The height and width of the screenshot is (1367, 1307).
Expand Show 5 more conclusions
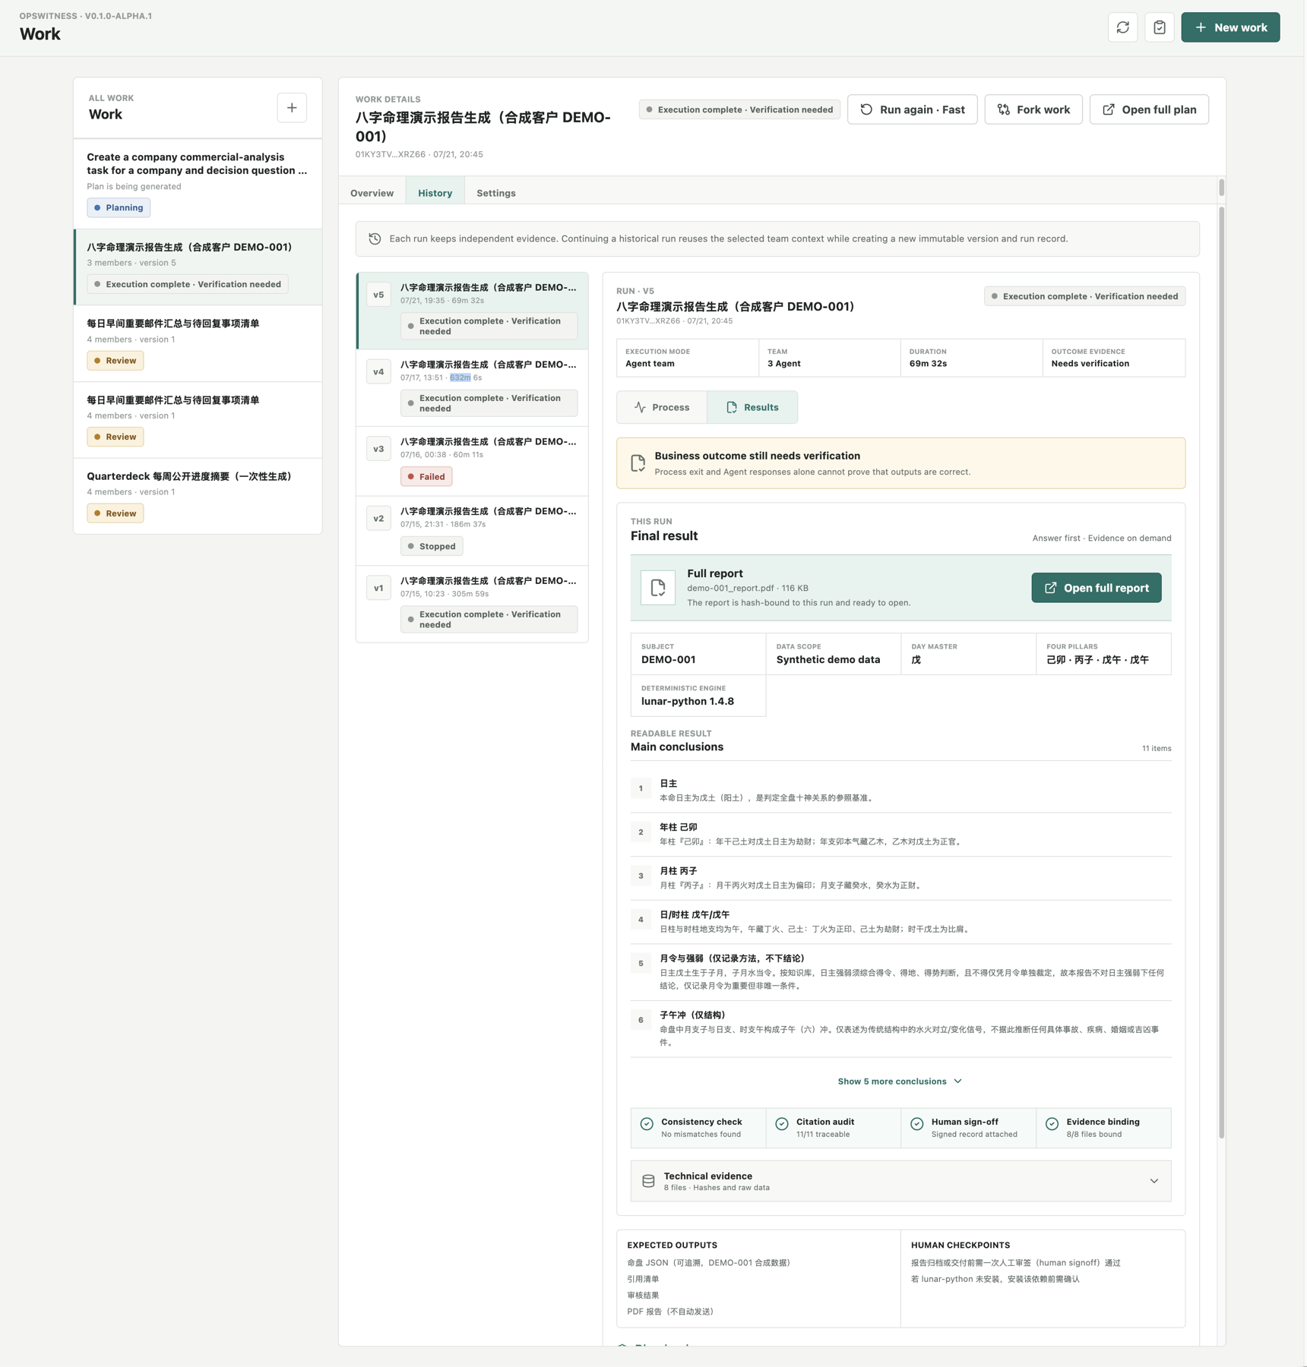pos(900,1081)
